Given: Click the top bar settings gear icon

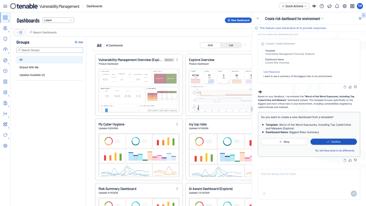Looking at the screenshot, I should [344, 6].
